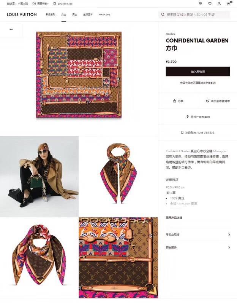
Task: Click the help question mark icon
Action: (34, 4)
